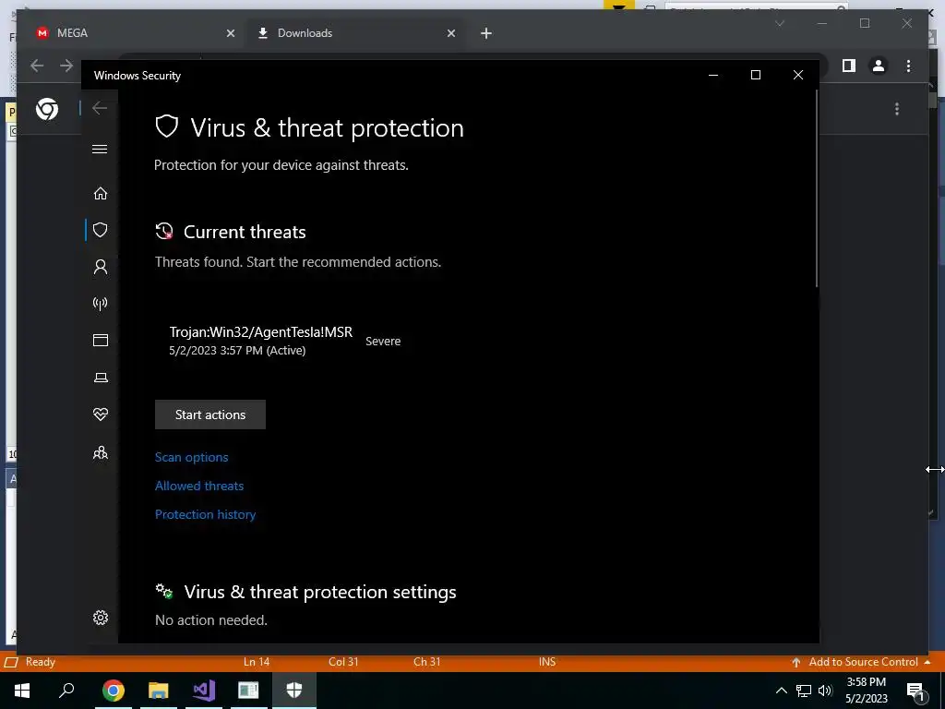Click the Current threats heading
Screen dimensions: 945x709
[x=245, y=232]
